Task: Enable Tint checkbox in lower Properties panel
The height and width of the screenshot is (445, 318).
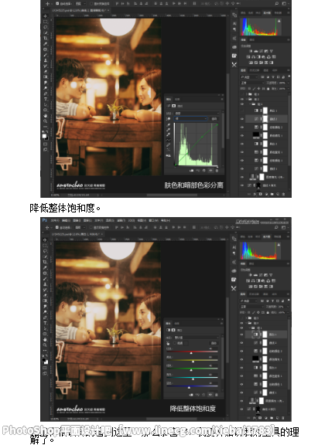Action: (x=175, y=343)
